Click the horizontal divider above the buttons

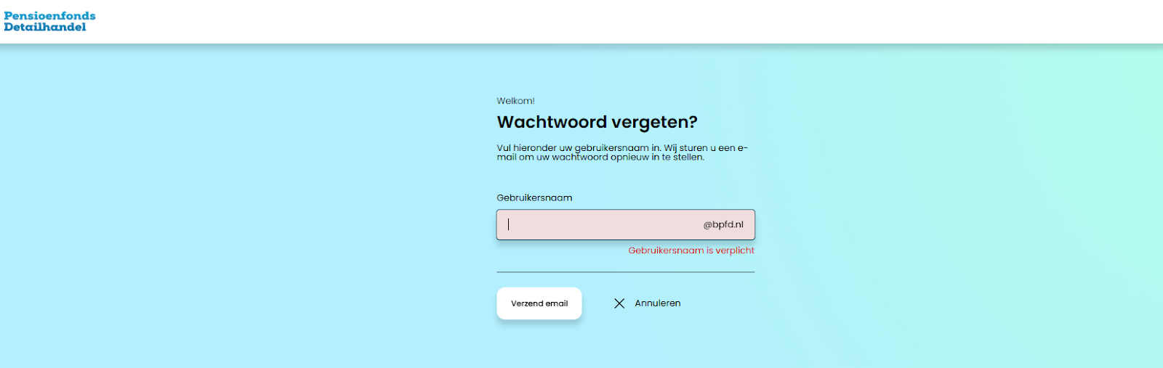(625, 272)
